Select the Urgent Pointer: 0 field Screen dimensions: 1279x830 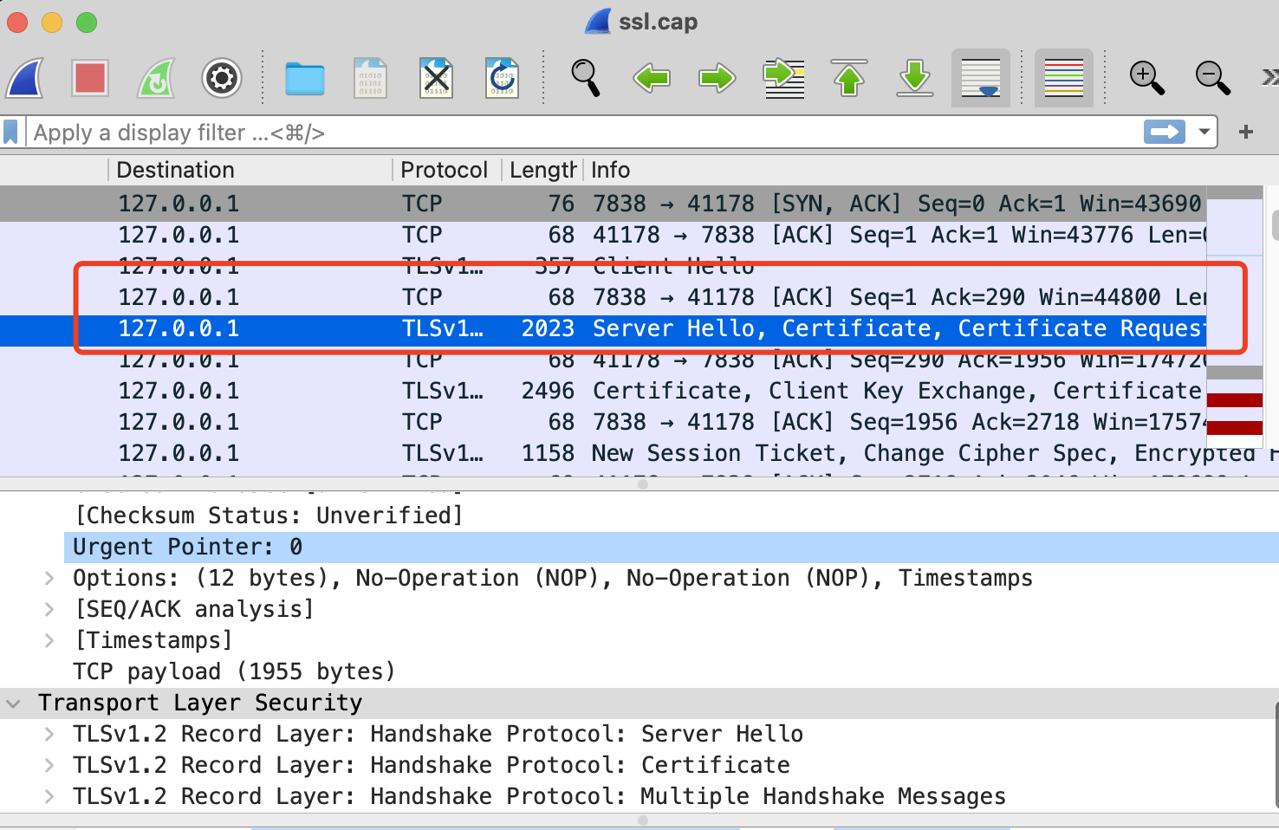pyautogui.click(x=672, y=547)
